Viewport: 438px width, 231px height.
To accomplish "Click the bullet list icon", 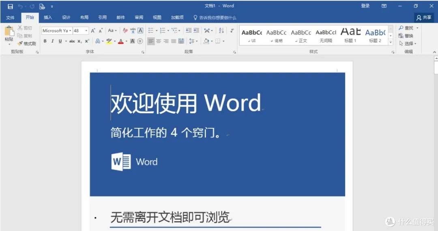I will 151,30.
